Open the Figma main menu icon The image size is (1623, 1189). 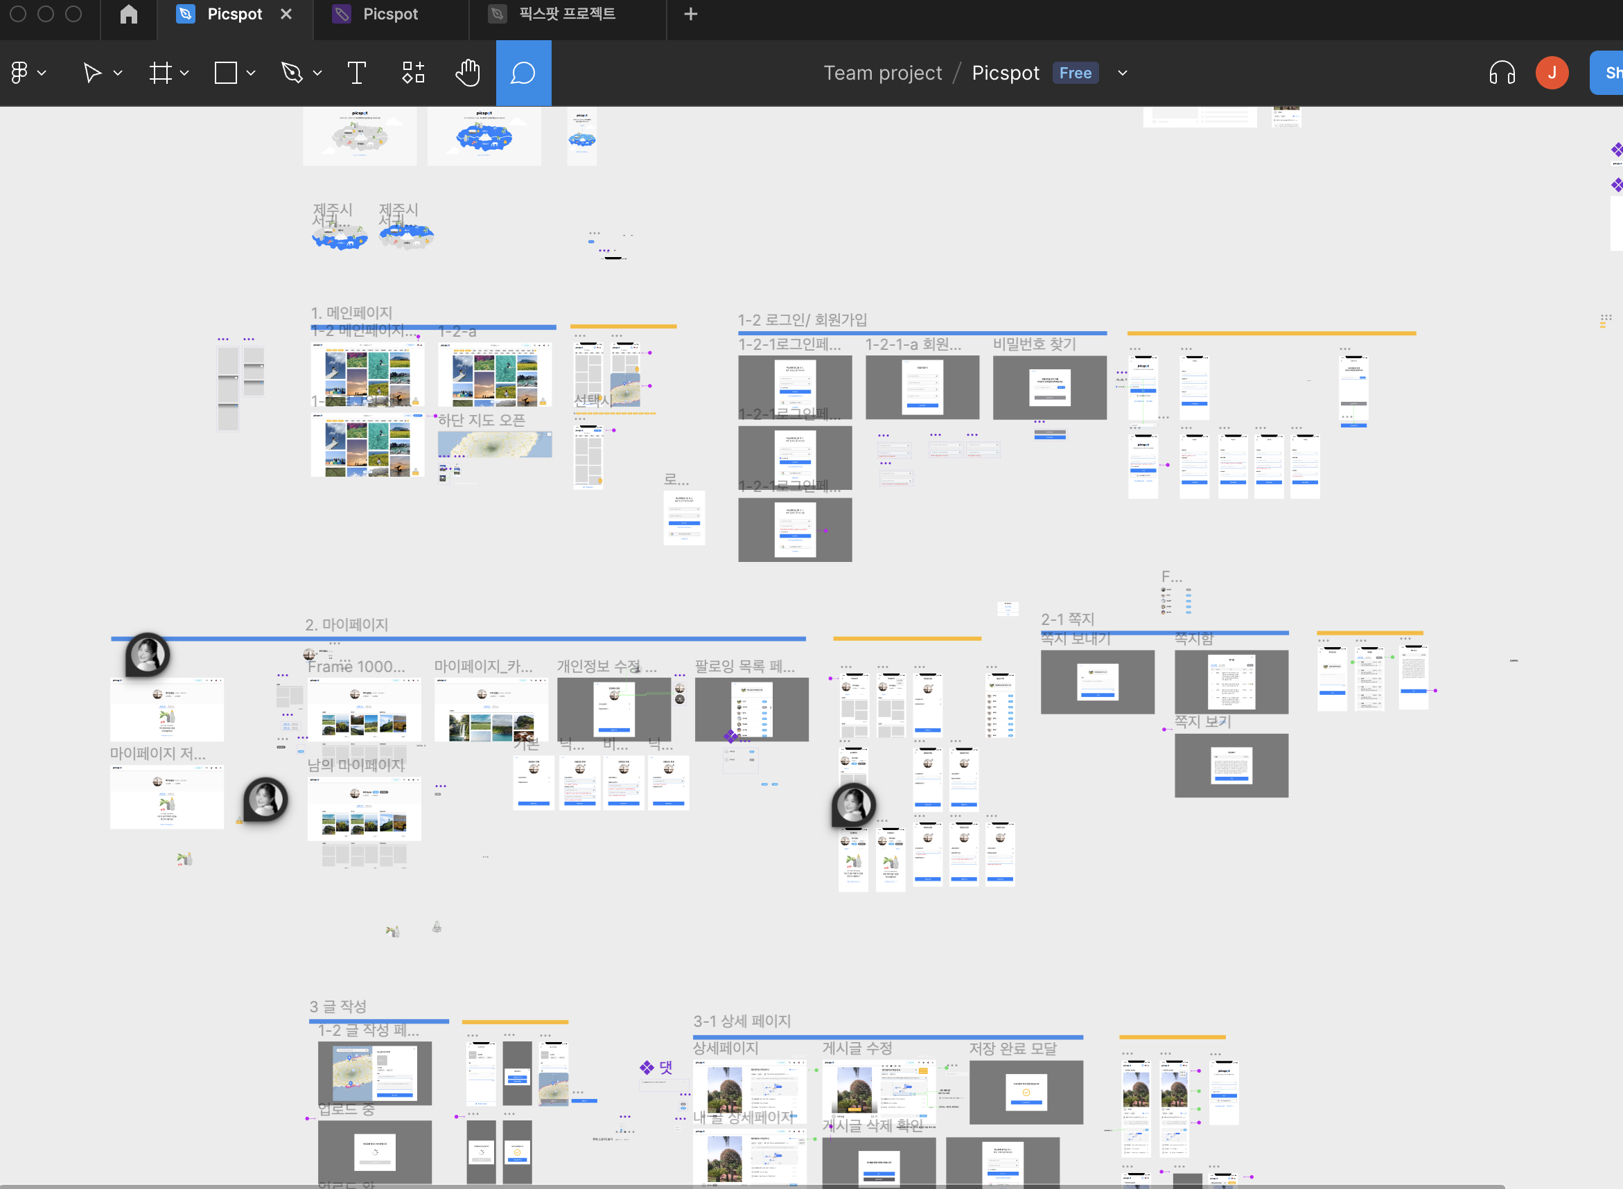click(x=19, y=73)
